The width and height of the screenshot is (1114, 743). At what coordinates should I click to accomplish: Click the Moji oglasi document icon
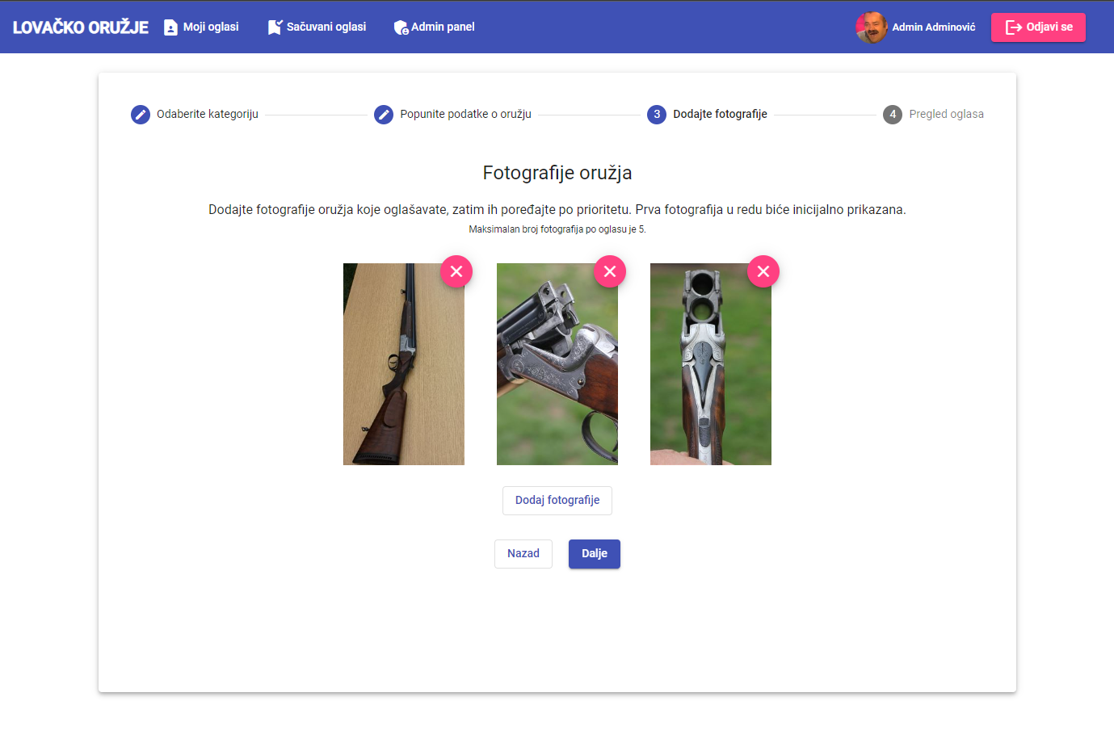click(x=170, y=27)
